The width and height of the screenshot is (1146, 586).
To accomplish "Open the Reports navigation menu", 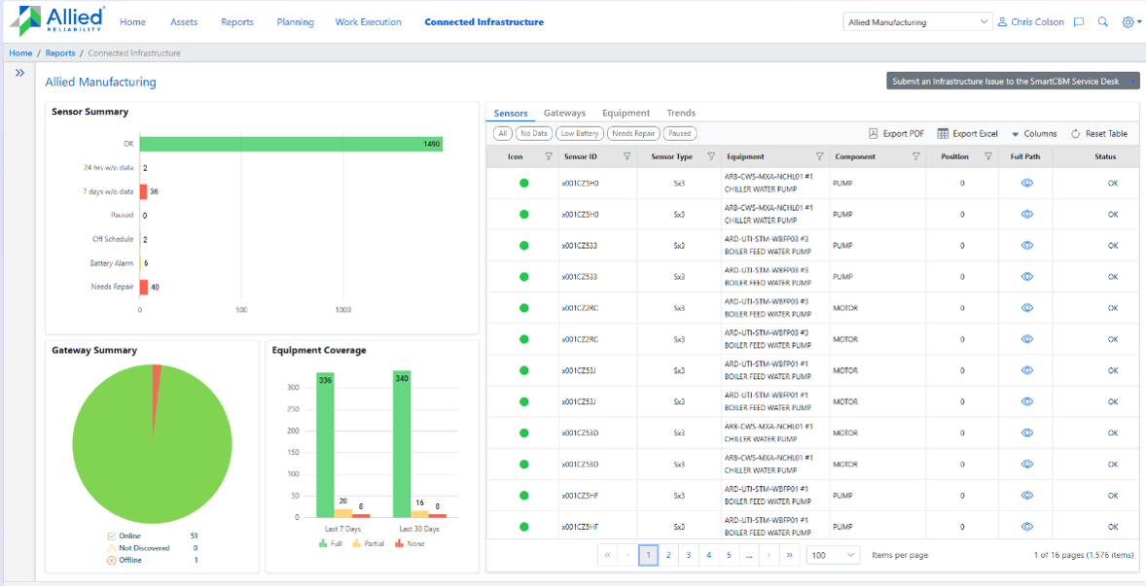I will (237, 22).
